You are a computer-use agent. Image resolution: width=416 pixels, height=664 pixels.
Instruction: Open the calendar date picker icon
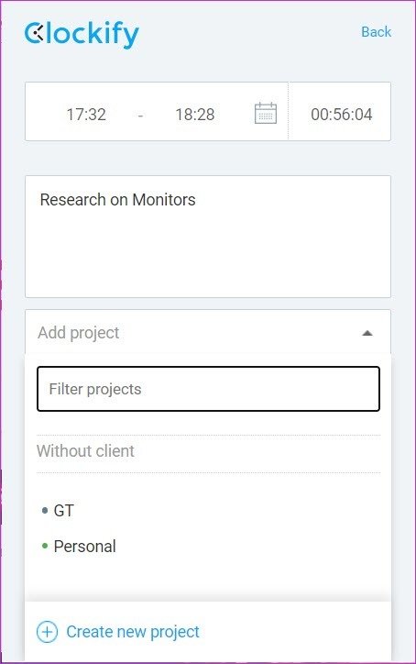click(266, 113)
